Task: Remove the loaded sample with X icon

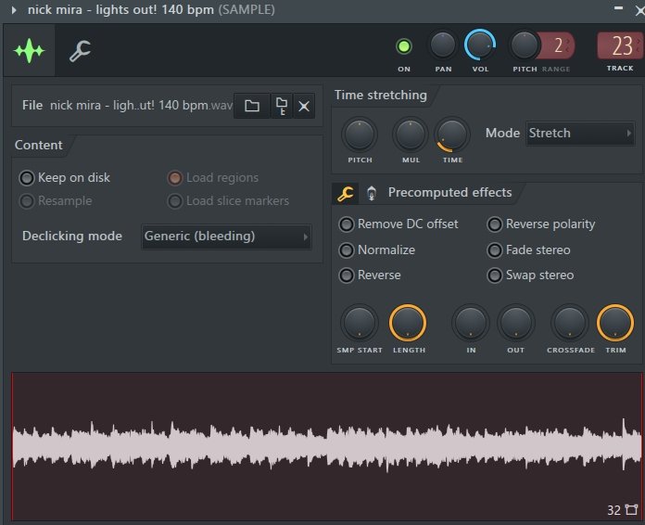Action: tap(304, 107)
